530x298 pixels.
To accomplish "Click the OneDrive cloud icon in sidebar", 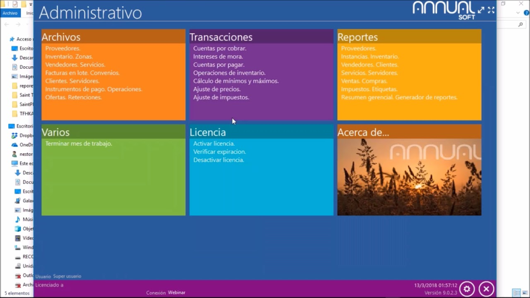I will pos(15,145).
